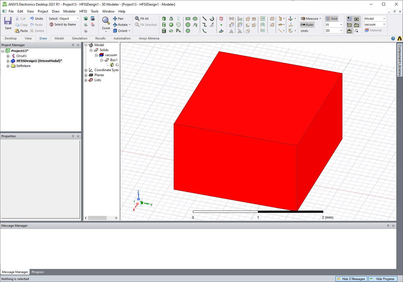Toggle snap to grid mode

point(349,19)
